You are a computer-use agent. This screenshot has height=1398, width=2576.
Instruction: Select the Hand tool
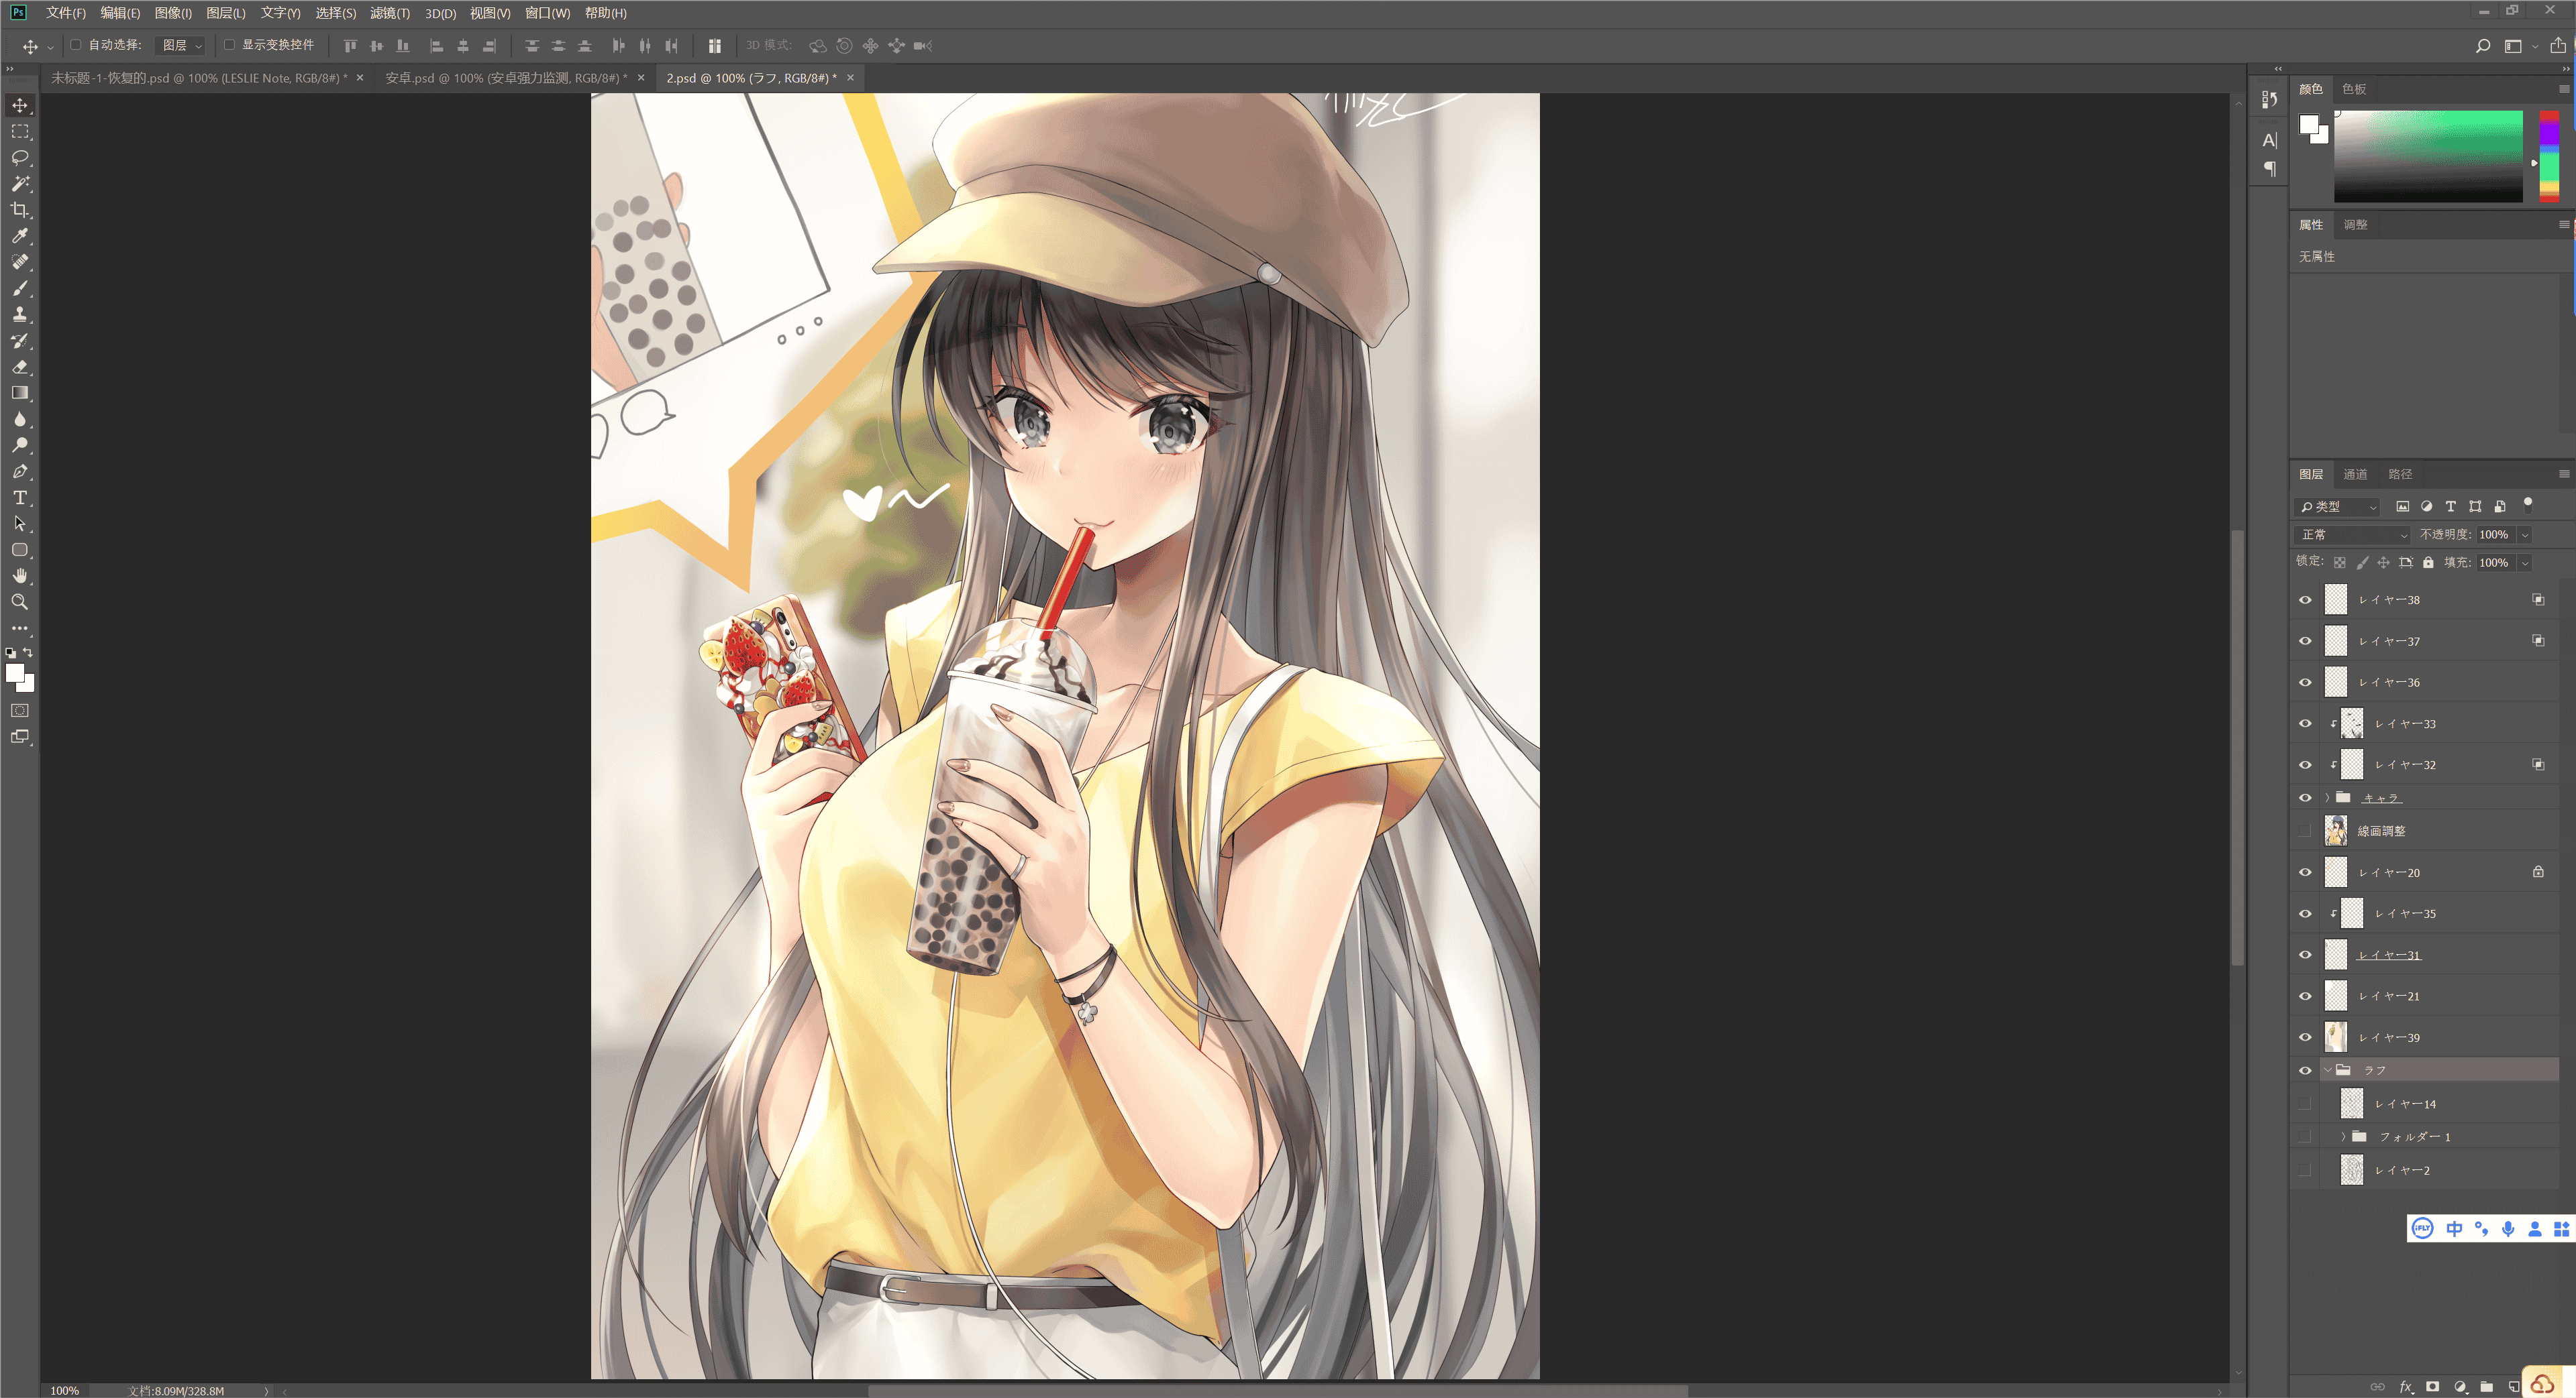click(19, 575)
